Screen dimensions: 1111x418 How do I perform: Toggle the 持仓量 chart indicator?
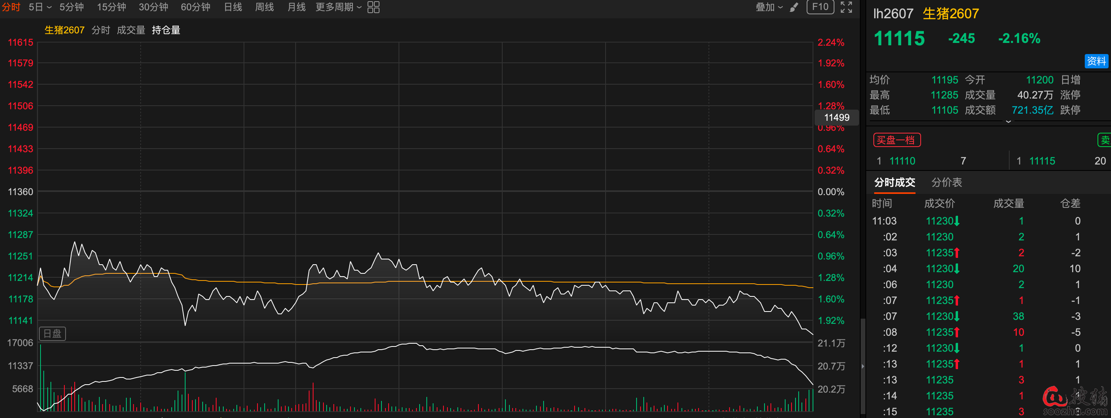point(166,30)
